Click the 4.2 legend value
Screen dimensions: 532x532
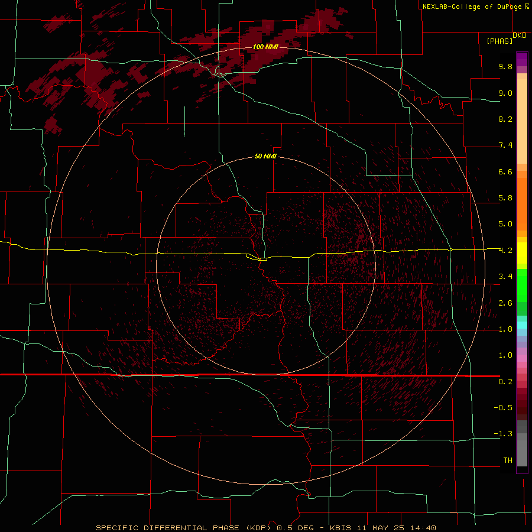coord(505,251)
